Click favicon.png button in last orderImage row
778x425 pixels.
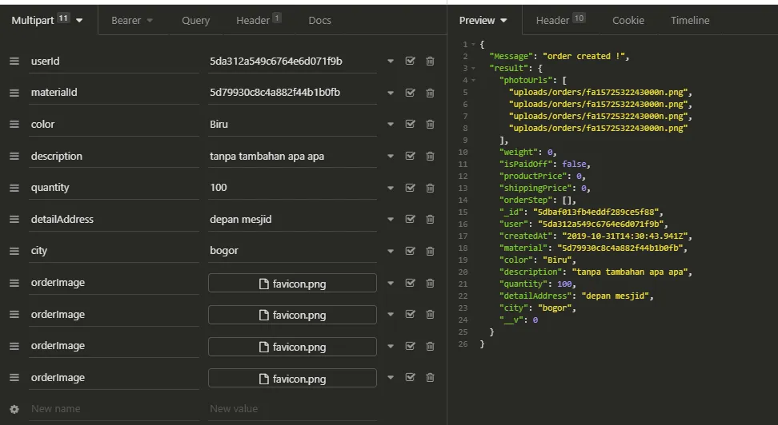(292, 378)
